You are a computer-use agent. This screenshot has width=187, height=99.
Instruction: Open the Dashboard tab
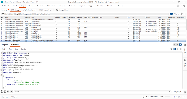(x=5, y=6)
